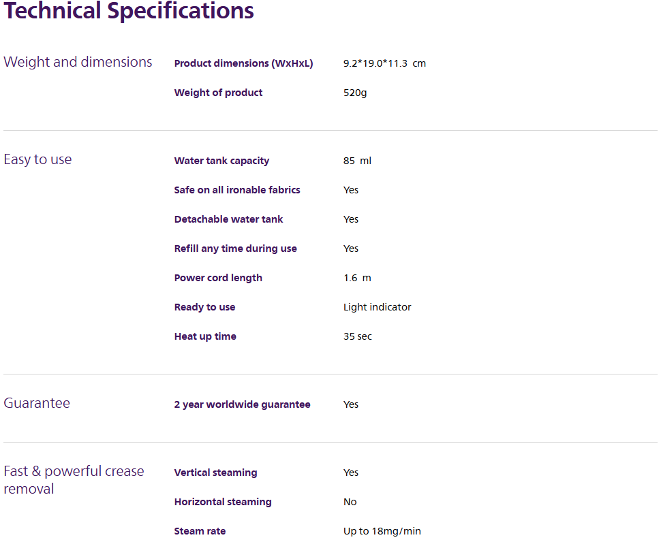Click the 85 ml capacity value
The image size is (661, 559).
tap(357, 161)
